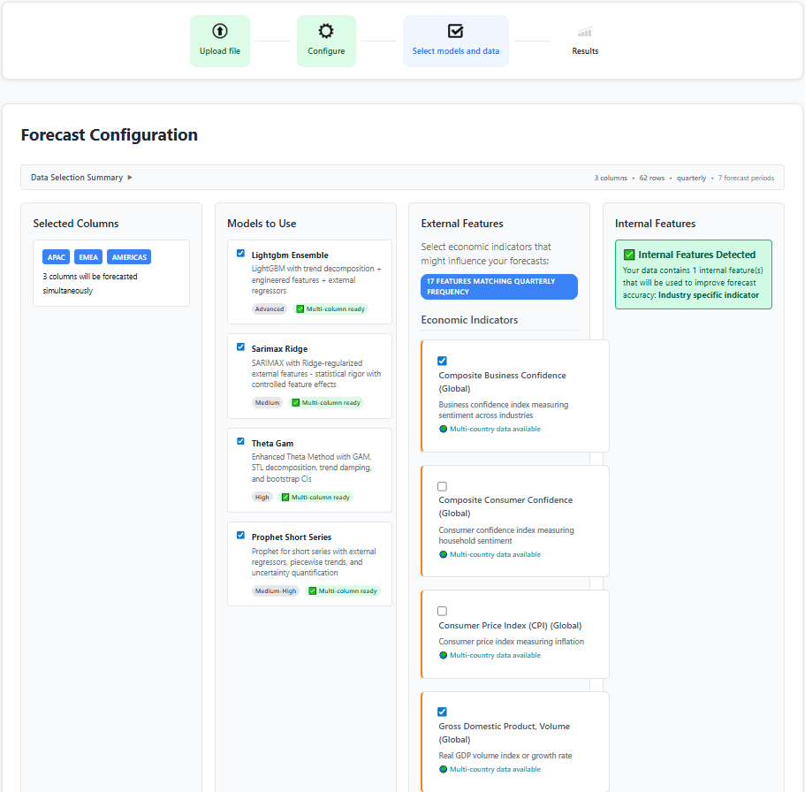Enable Composite Consumer Confidence indicator checkbox
The height and width of the screenshot is (792, 805).
(443, 486)
